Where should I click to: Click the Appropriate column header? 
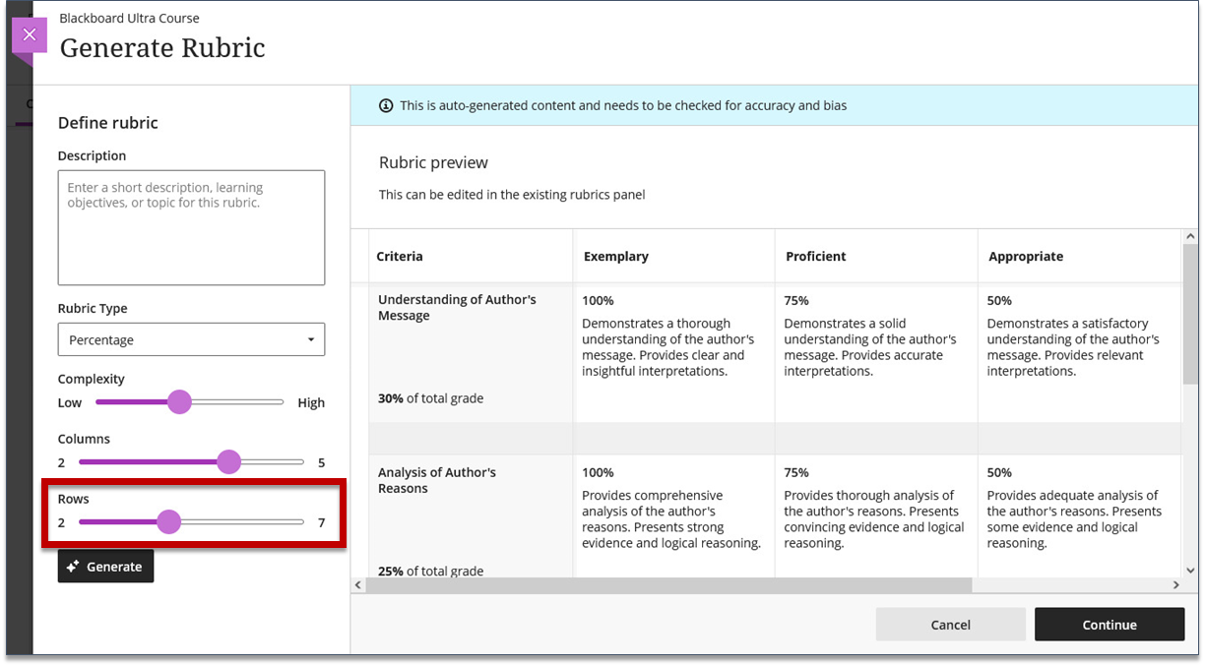coord(1026,256)
